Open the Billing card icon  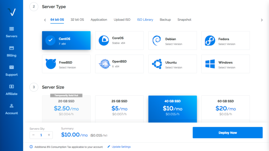click(x=11, y=48)
